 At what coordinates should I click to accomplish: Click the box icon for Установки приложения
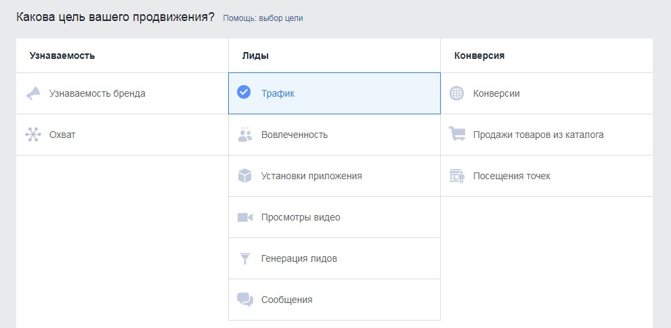[245, 176]
